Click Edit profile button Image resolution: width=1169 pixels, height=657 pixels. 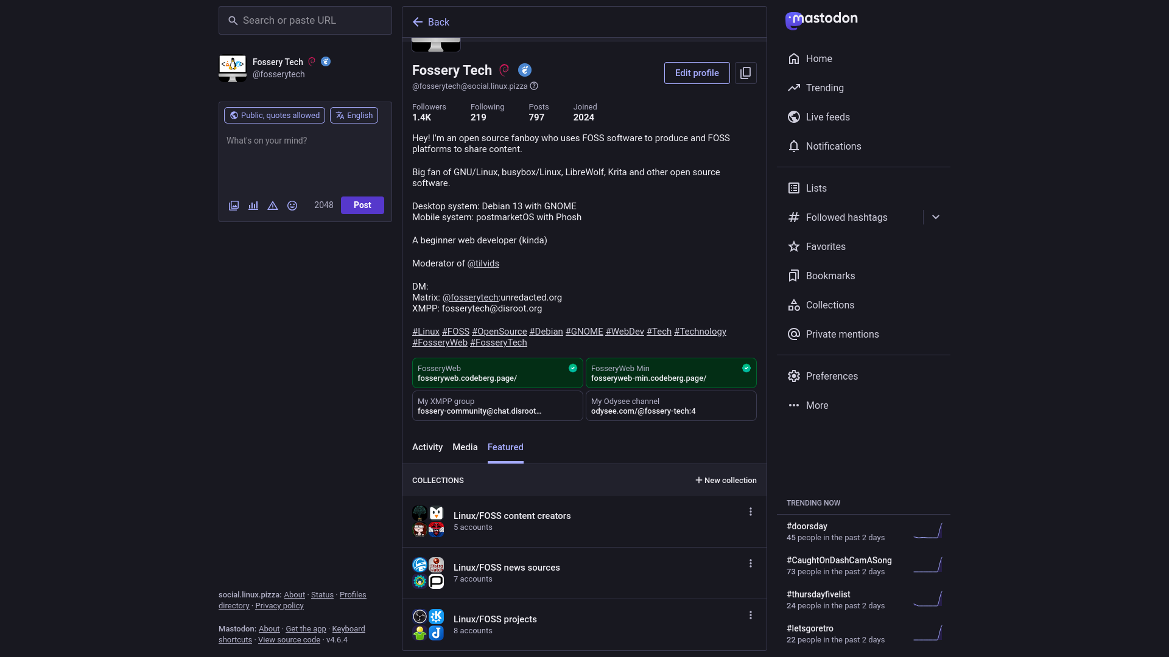click(697, 73)
